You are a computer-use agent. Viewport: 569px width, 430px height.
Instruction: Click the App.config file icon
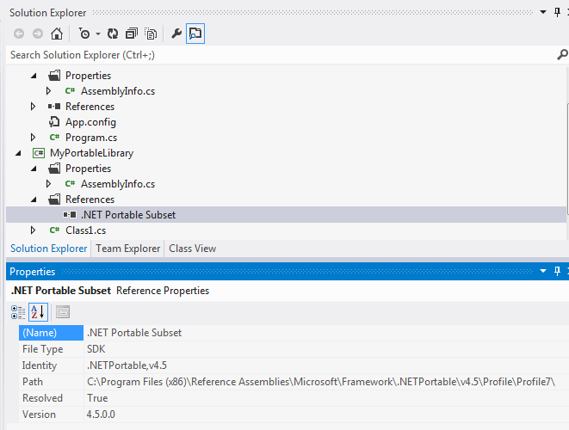[x=54, y=122]
